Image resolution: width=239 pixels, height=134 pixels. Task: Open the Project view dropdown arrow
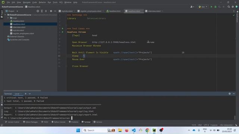[17, 11]
